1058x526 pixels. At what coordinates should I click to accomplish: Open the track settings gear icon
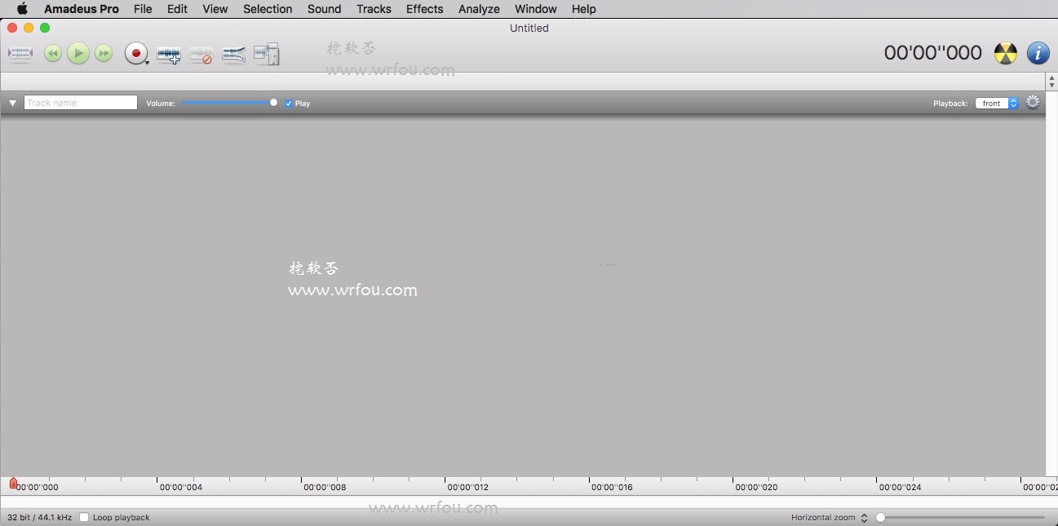(x=1033, y=103)
